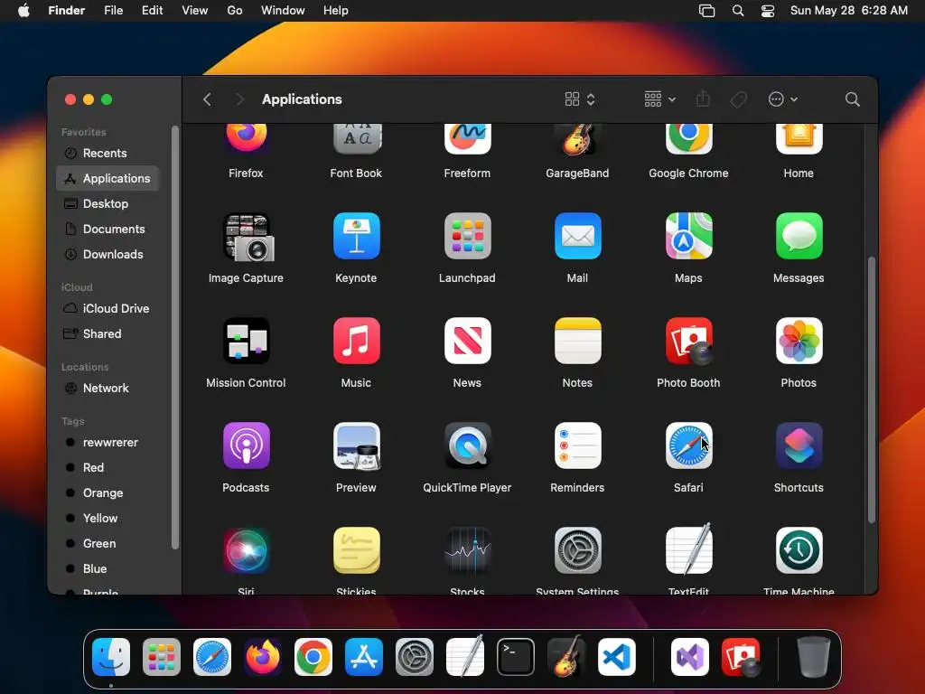Open the Reminders app icon
925x694 pixels.
tap(577, 445)
